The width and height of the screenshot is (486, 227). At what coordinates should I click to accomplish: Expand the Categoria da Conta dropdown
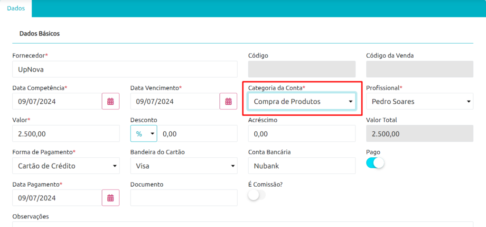pyautogui.click(x=302, y=101)
